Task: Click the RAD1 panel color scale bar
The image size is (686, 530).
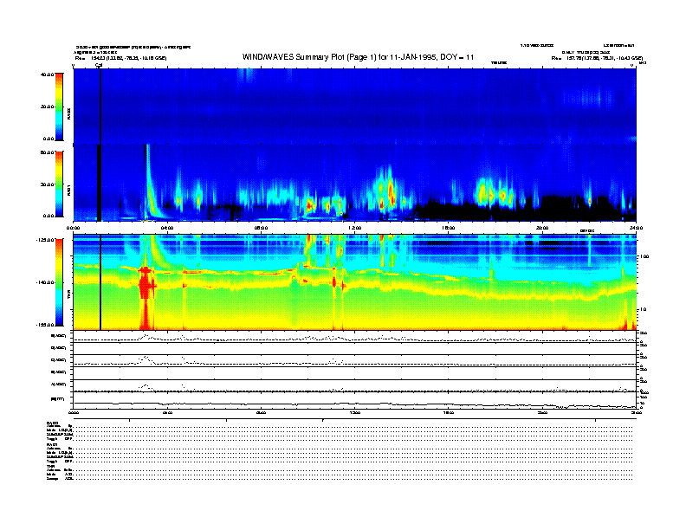Action: tap(59, 184)
